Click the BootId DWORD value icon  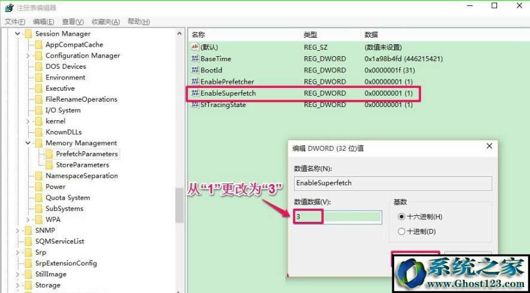(x=195, y=70)
